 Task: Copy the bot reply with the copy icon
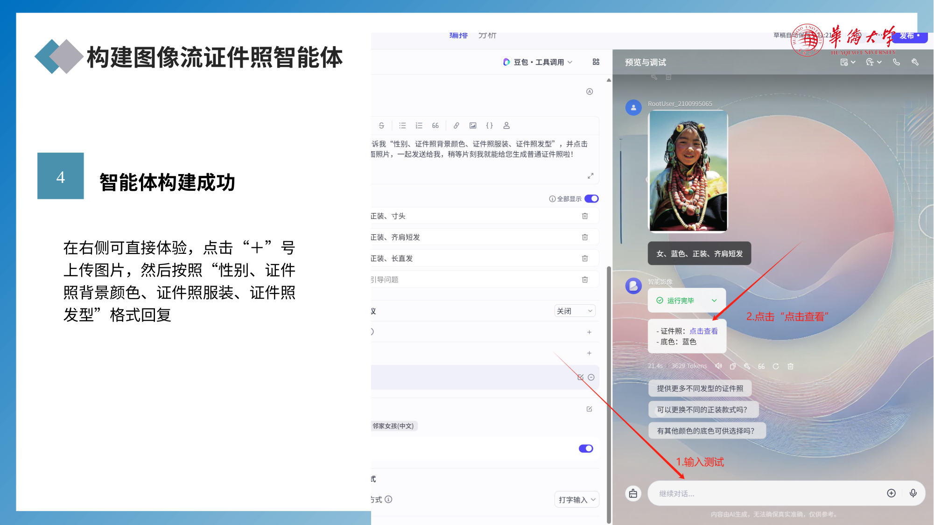pyautogui.click(x=733, y=366)
